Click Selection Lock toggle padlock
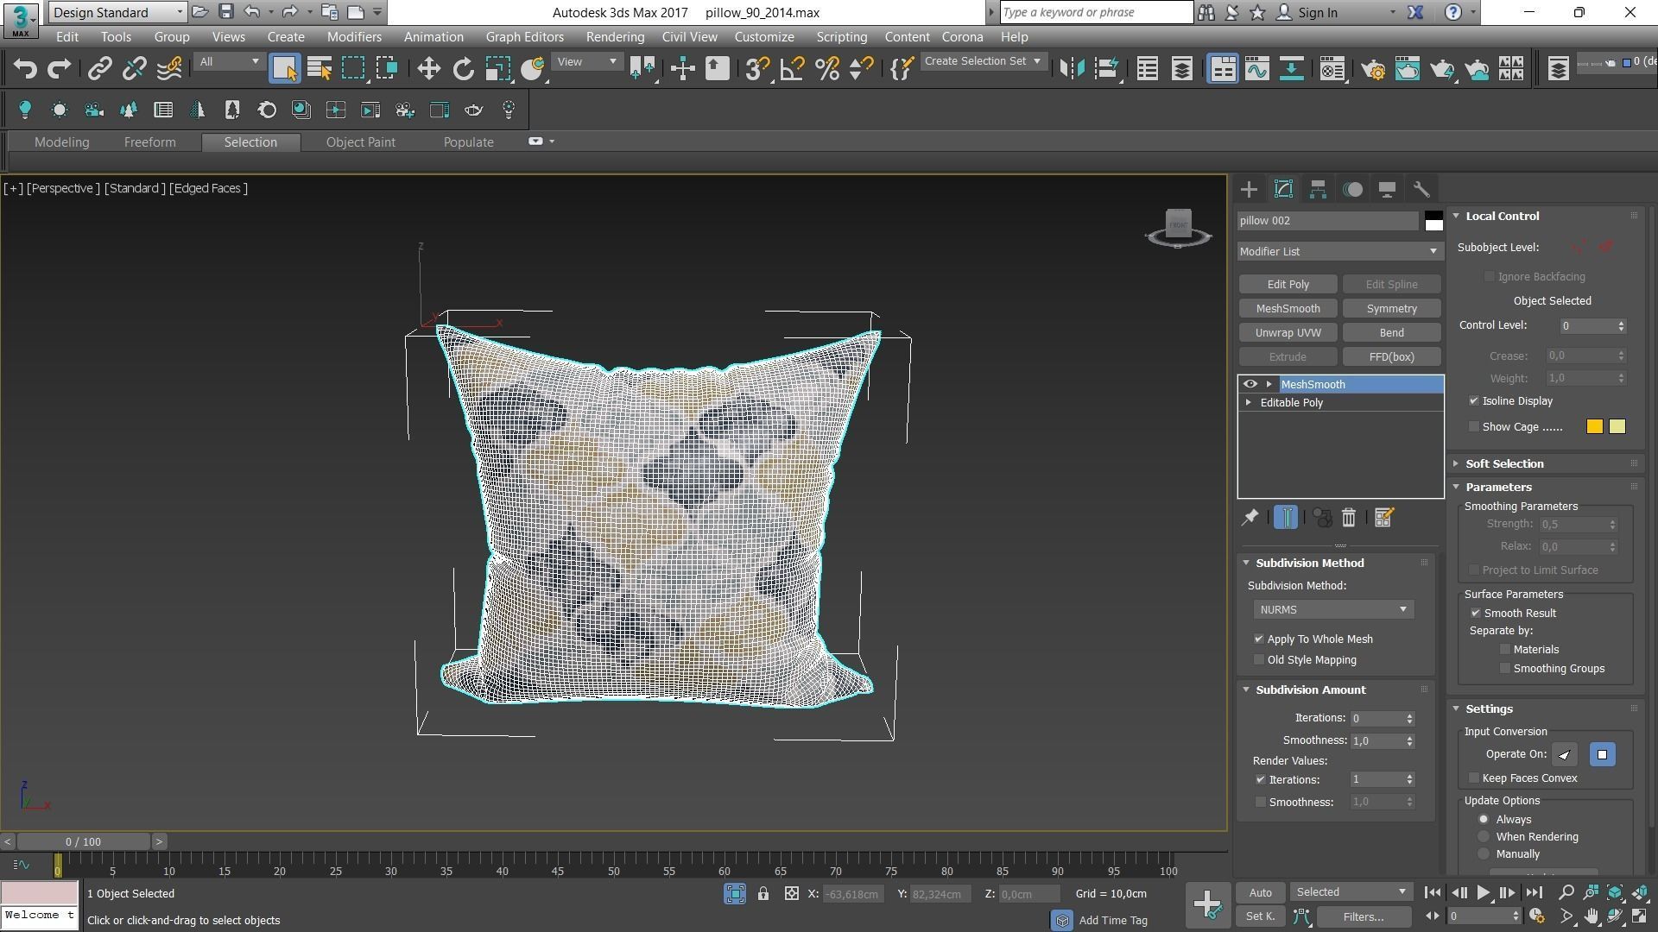The image size is (1658, 932). (x=763, y=894)
